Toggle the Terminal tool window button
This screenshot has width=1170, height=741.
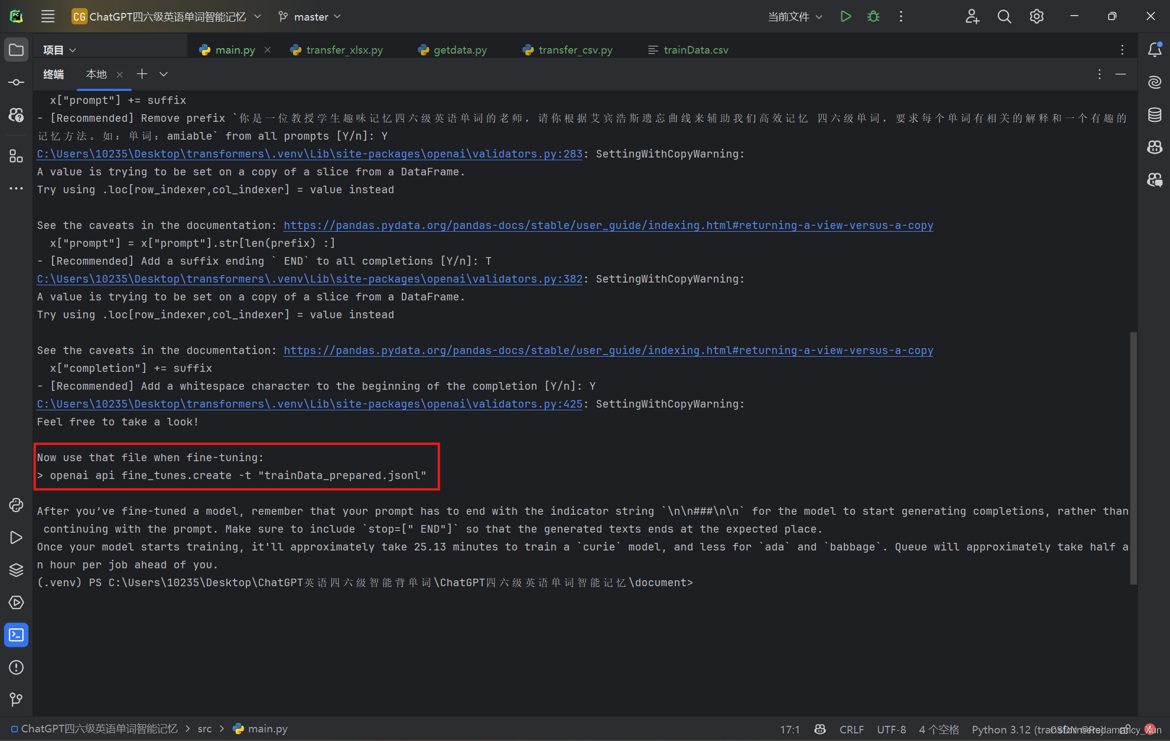[16, 635]
